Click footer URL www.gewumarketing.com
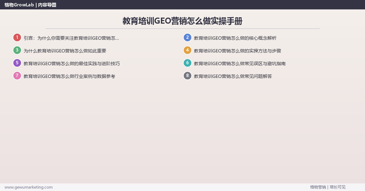The width and height of the screenshot is (365, 191). pyautogui.click(x=29, y=187)
